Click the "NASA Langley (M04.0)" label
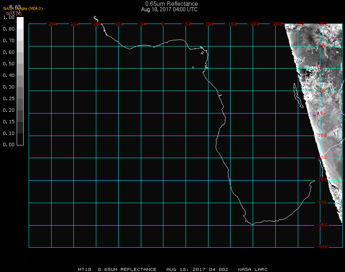Image resolution: width=345 pixels, height=272 pixels. click(x=23, y=8)
